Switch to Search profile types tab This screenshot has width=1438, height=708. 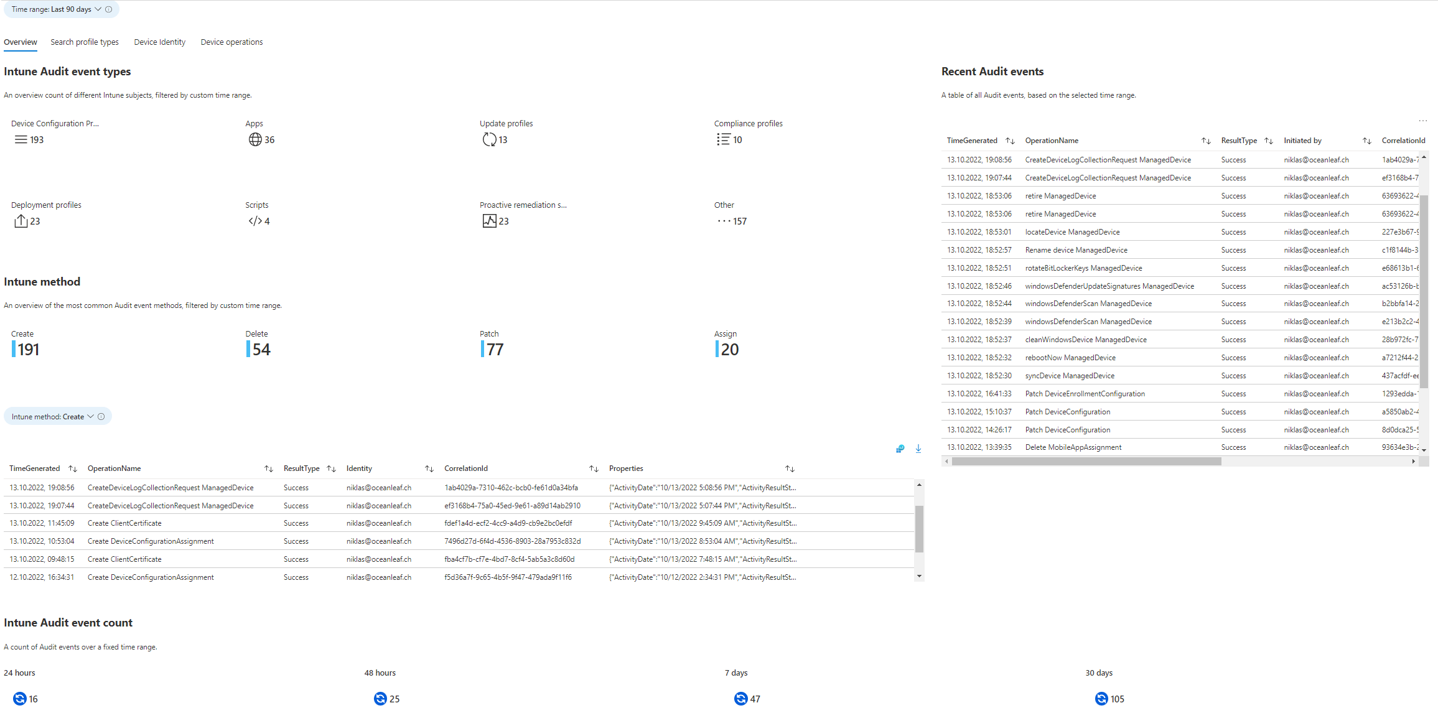[85, 42]
